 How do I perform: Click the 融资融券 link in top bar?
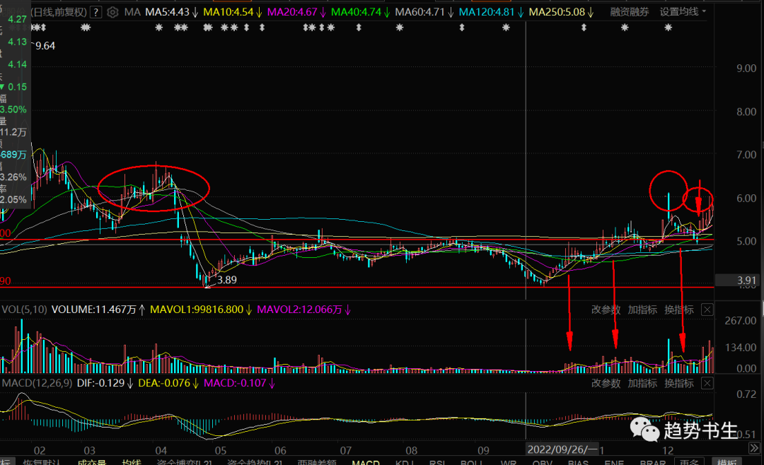coord(630,12)
